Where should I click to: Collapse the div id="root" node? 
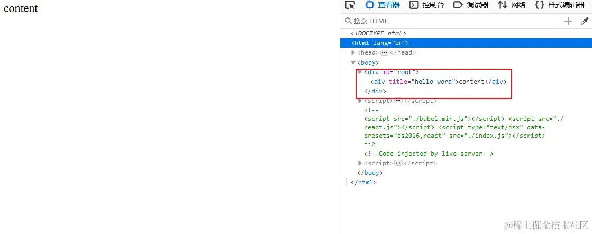tap(359, 72)
